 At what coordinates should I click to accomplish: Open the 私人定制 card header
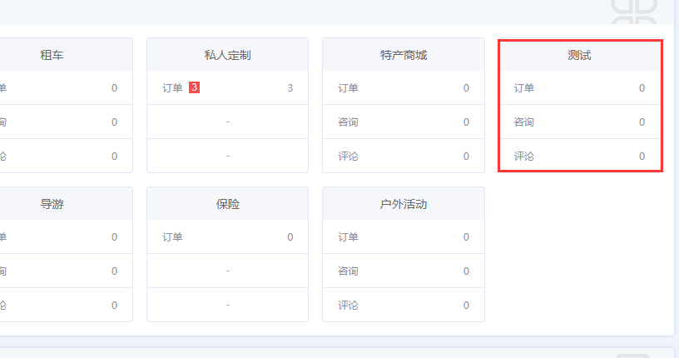[227, 56]
